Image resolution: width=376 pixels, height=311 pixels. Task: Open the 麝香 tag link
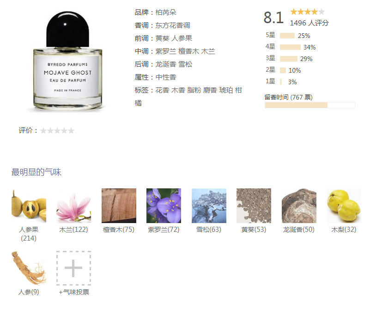pos(210,90)
